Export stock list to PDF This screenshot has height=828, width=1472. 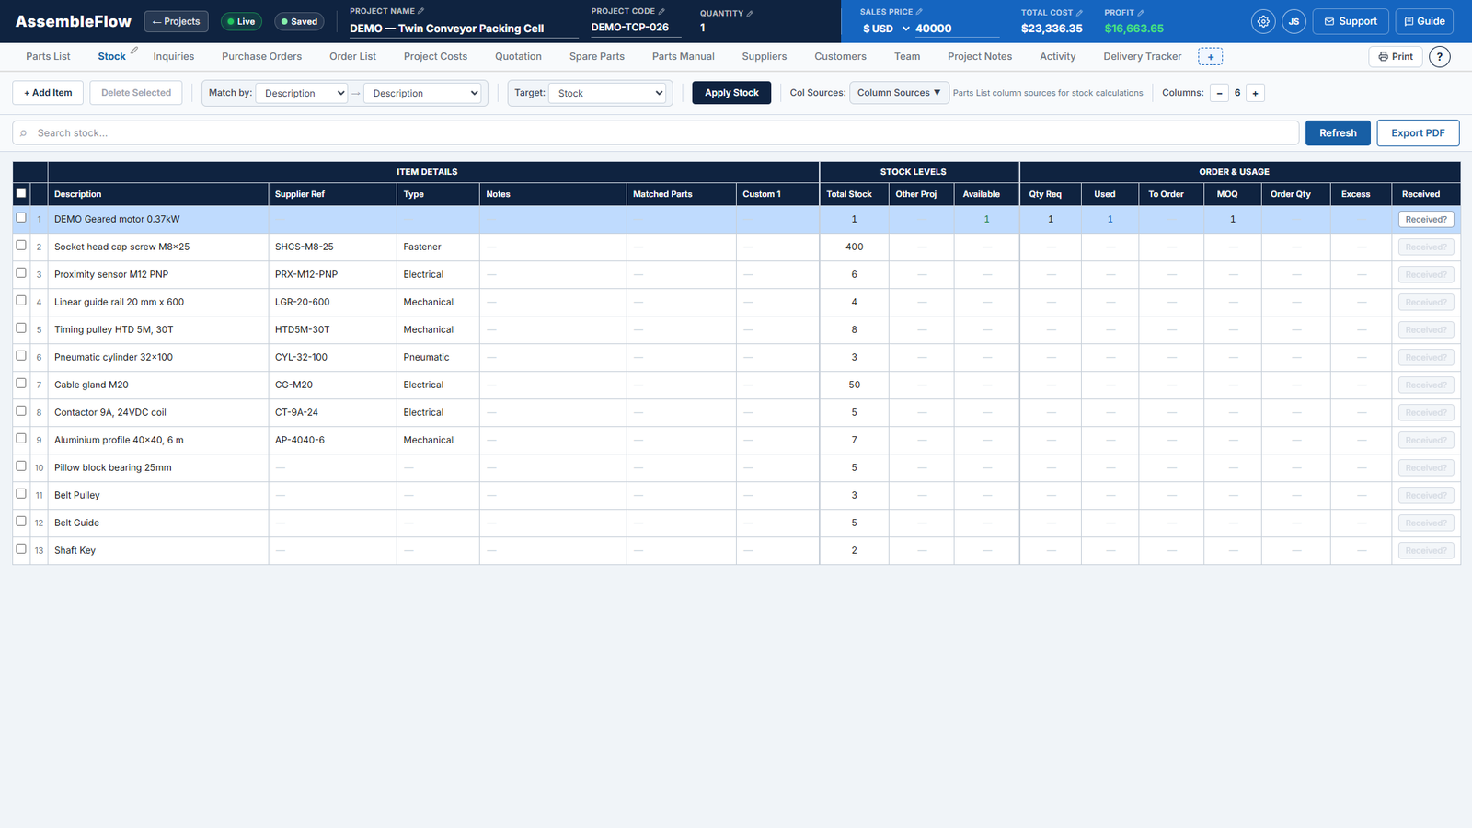(1418, 133)
